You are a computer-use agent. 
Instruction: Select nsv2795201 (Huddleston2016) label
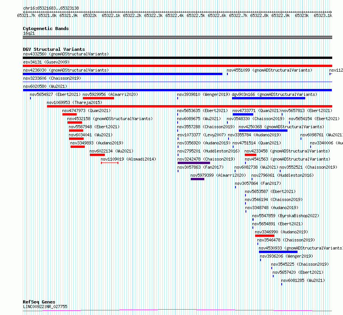[x=208, y=151]
